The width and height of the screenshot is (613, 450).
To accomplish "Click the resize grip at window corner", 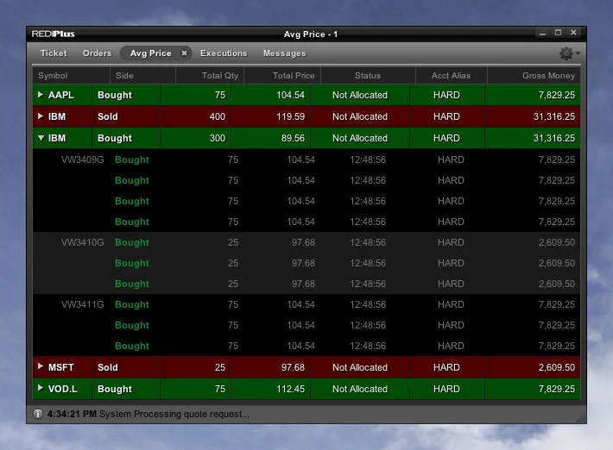I will (x=581, y=418).
